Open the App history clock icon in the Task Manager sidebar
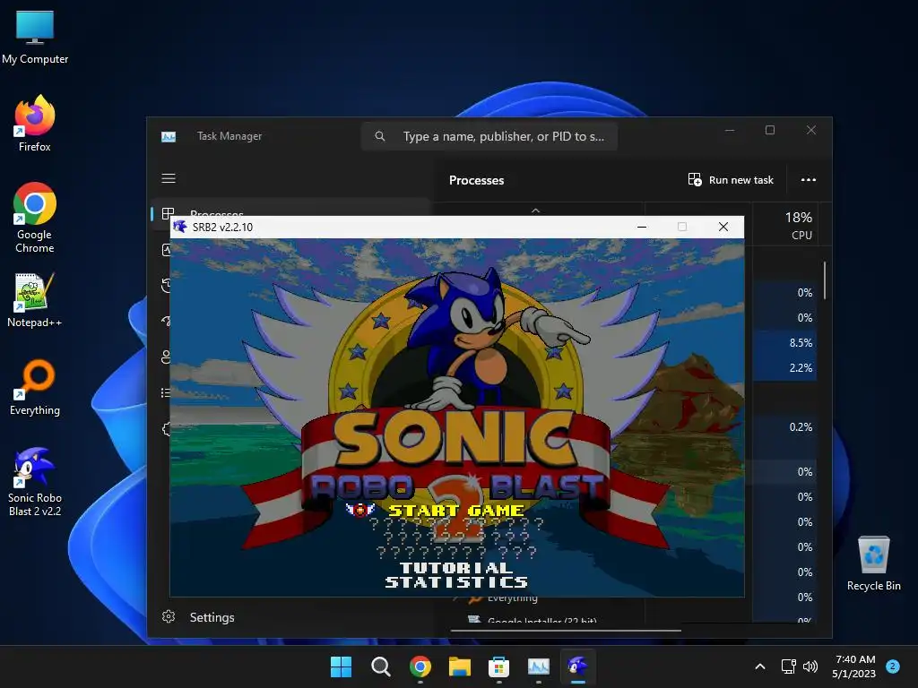 (x=166, y=286)
